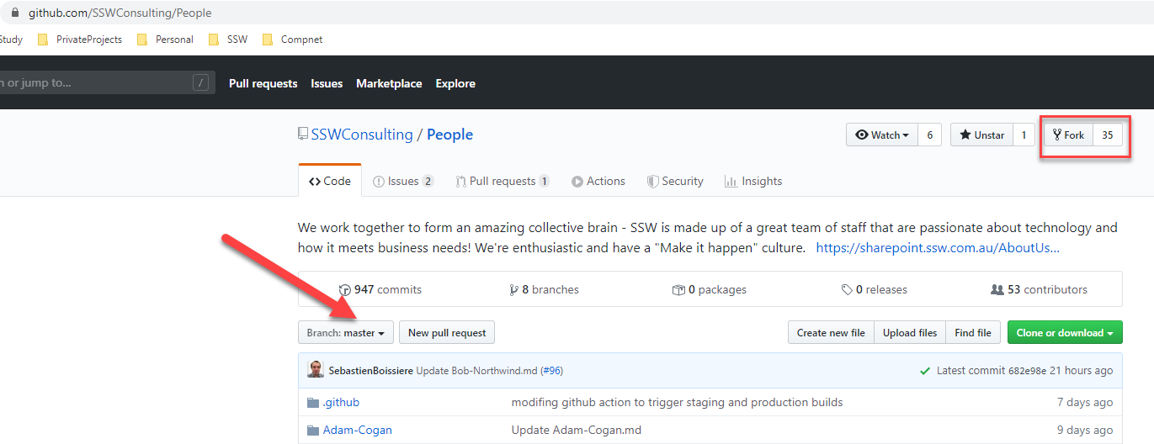View the 35 forks count
The width and height of the screenshot is (1154, 444).
(x=1108, y=135)
